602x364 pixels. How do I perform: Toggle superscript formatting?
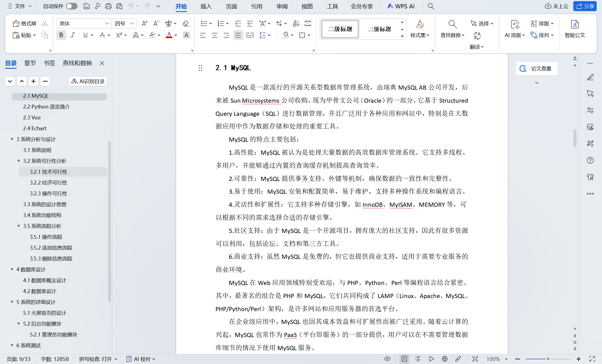click(x=119, y=35)
